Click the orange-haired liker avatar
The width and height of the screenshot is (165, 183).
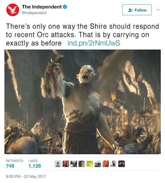tap(105, 164)
